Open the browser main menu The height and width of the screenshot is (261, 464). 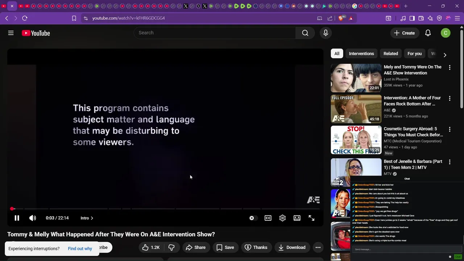[457, 18]
